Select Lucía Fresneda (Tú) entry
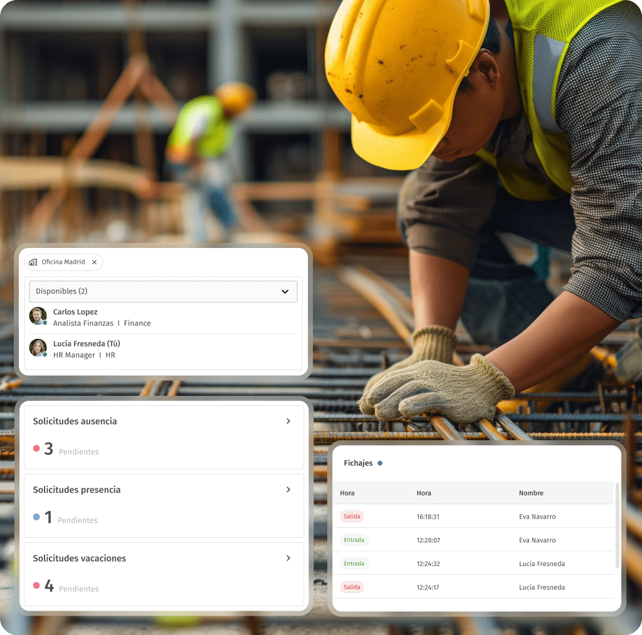This screenshot has width=642, height=635. 87,344
